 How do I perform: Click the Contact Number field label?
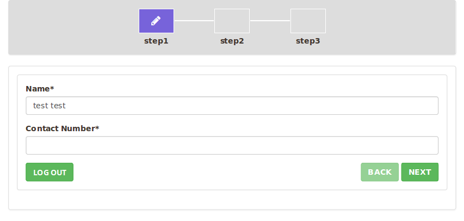click(x=60, y=128)
